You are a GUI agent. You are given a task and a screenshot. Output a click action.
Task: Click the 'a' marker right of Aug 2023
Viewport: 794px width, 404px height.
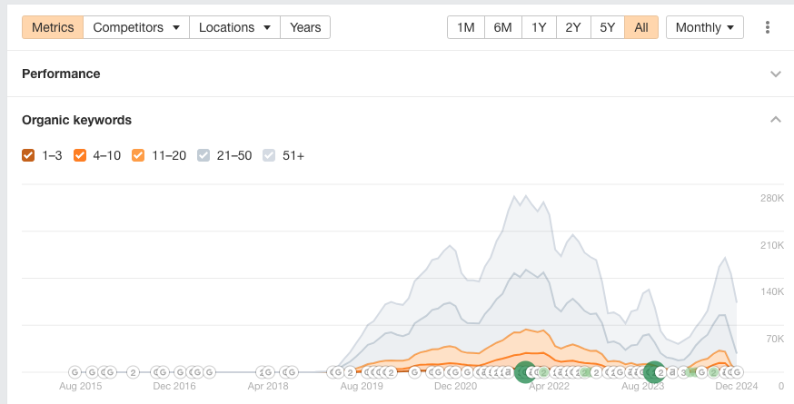pyautogui.click(x=672, y=372)
